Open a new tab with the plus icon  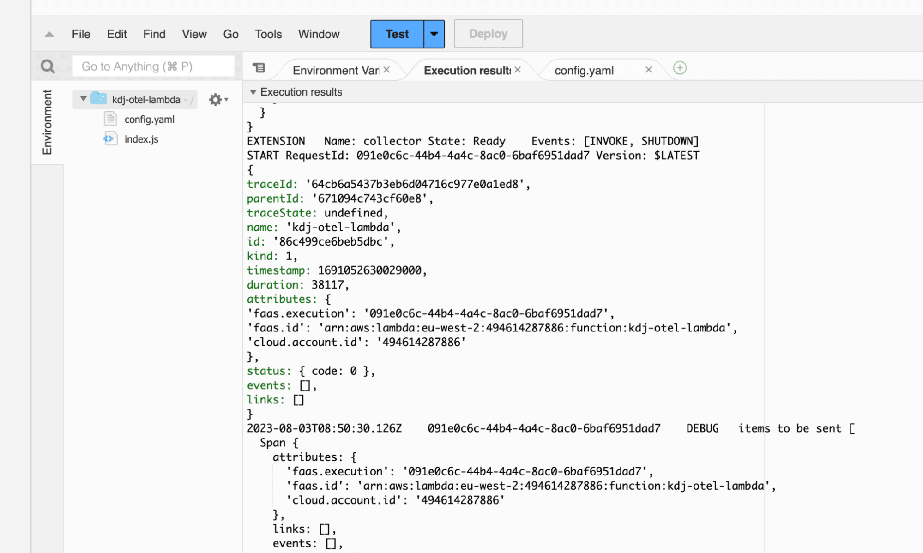coord(679,68)
